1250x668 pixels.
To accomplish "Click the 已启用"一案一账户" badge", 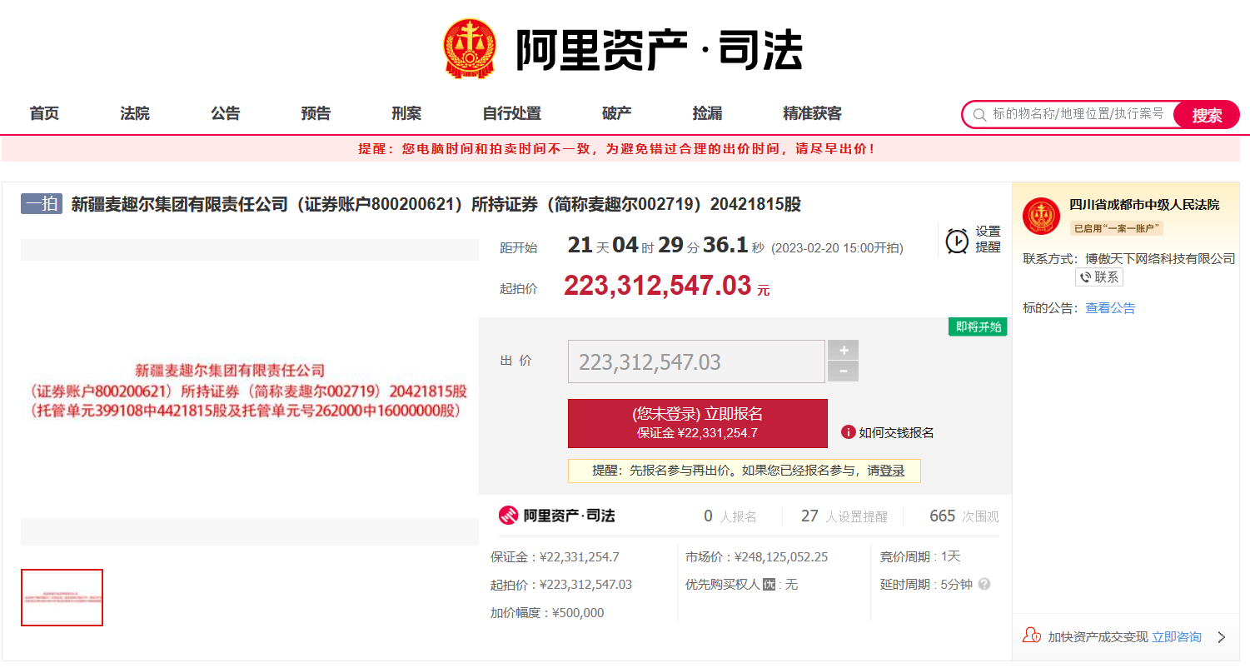I will (1116, 228).
